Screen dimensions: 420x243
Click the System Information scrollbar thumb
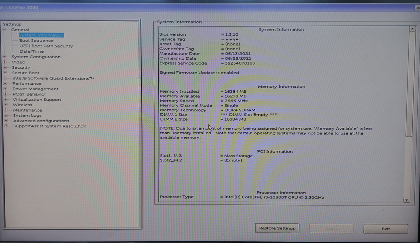(x=410, y=85)
